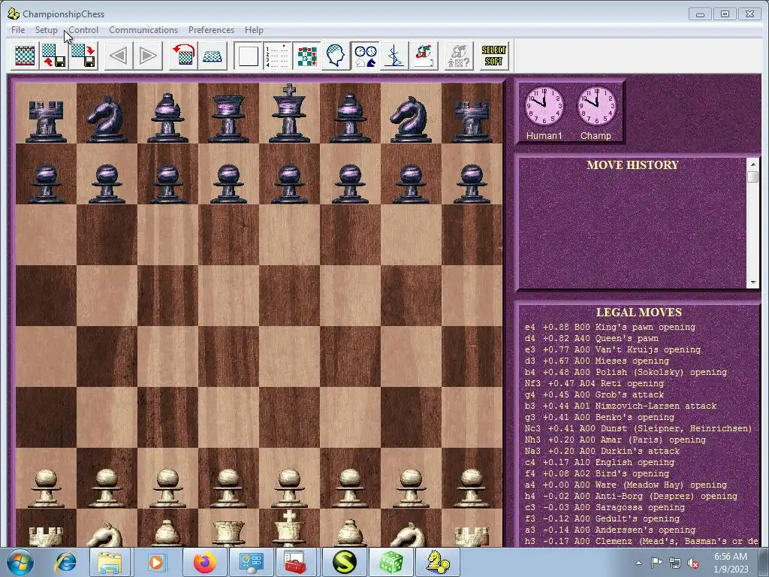Show hidden system tray icons
Viewport: 769px width, 577px height.
pyautogui.click(x=638, y=563)
